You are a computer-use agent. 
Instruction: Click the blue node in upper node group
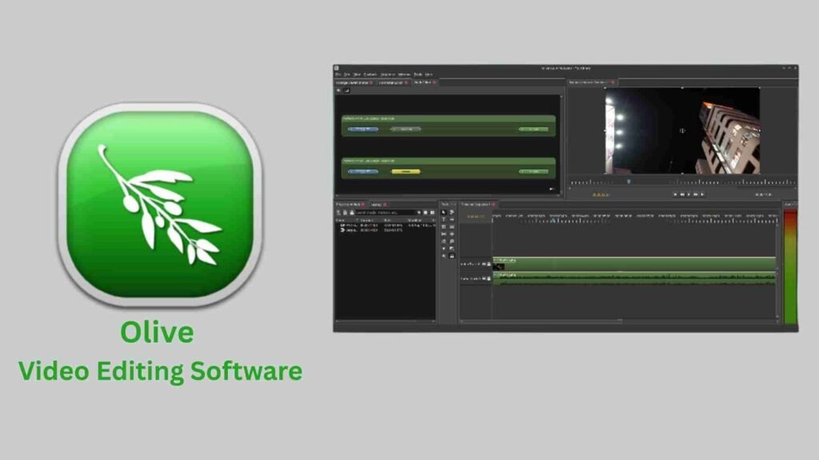point(361,129)
